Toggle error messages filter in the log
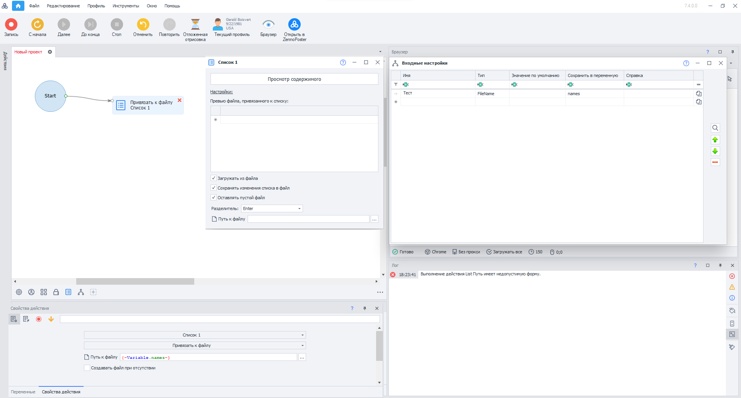This screenshot has width=741, height=398. [732, 276]
